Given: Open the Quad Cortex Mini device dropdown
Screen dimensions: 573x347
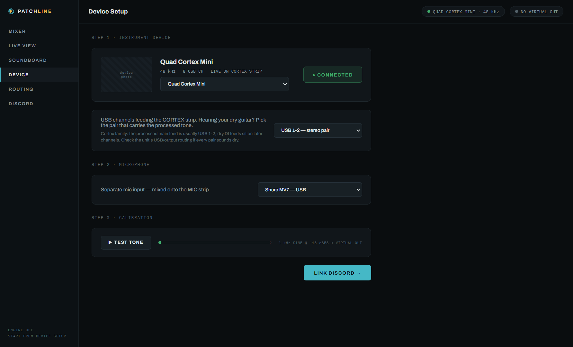Looking at the screenshot, I should tap(224, 84).
